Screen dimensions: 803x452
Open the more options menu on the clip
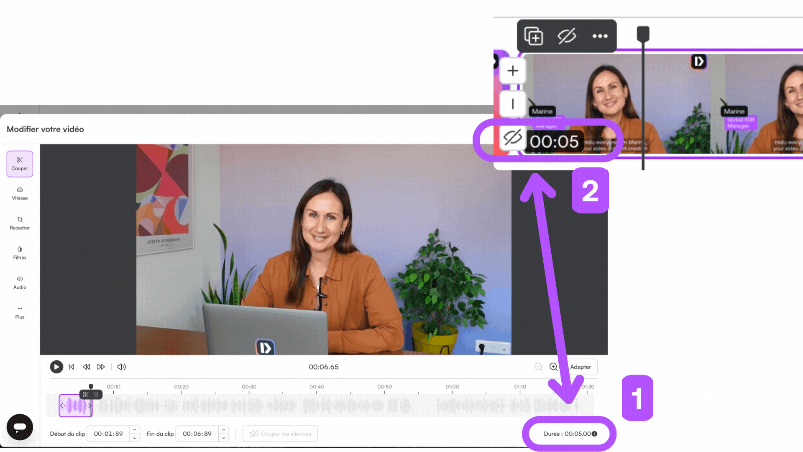[600, 36]
